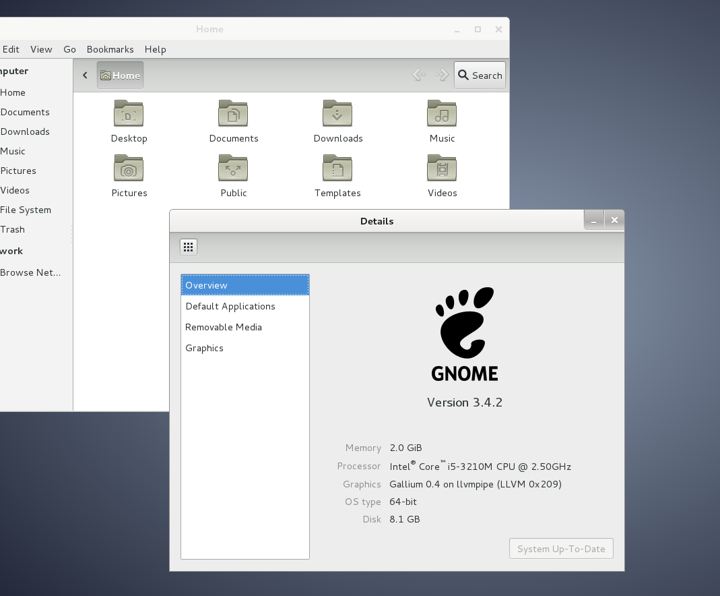The width and height of the screenshot is (720, 596).
Task: Open the Go menu
Action: (70, 49)
